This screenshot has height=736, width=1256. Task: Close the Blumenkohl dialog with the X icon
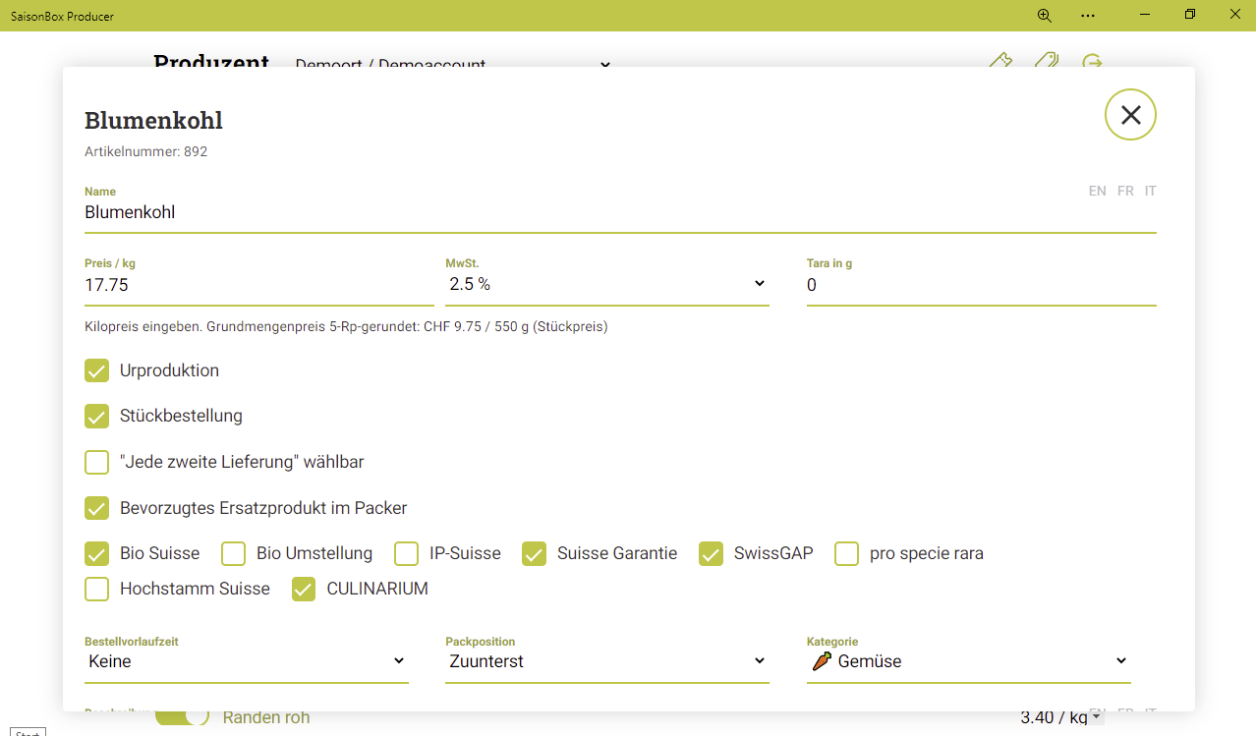point(1130,115)
